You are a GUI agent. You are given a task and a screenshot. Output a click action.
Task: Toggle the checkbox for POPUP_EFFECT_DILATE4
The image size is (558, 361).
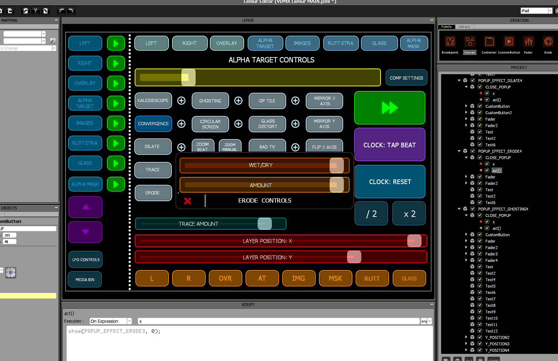tap(472, 81)
